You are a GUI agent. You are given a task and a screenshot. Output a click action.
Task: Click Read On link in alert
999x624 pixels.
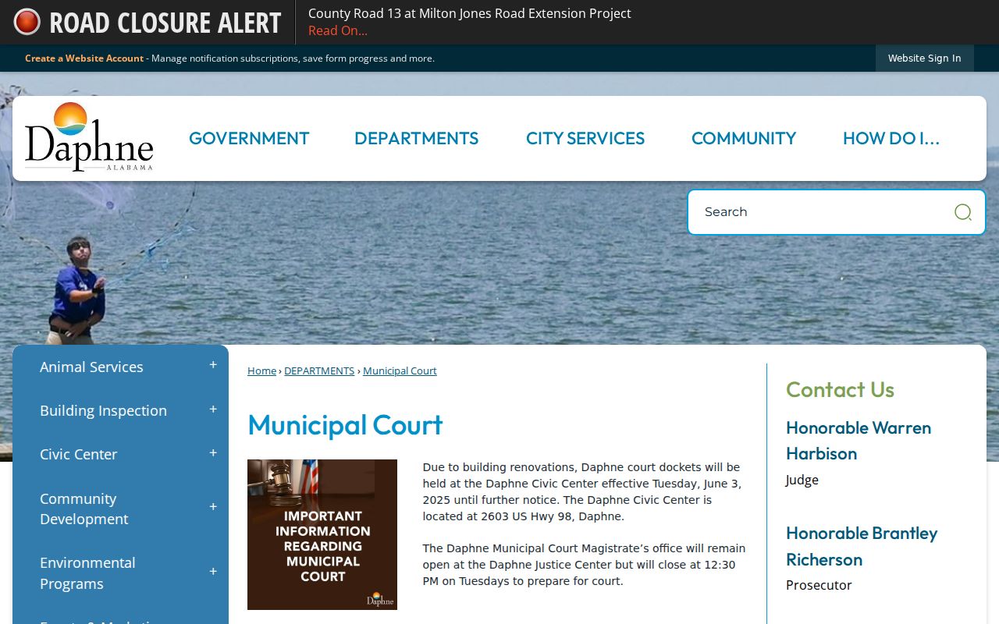pyautogui.click(x=338, y=30)
